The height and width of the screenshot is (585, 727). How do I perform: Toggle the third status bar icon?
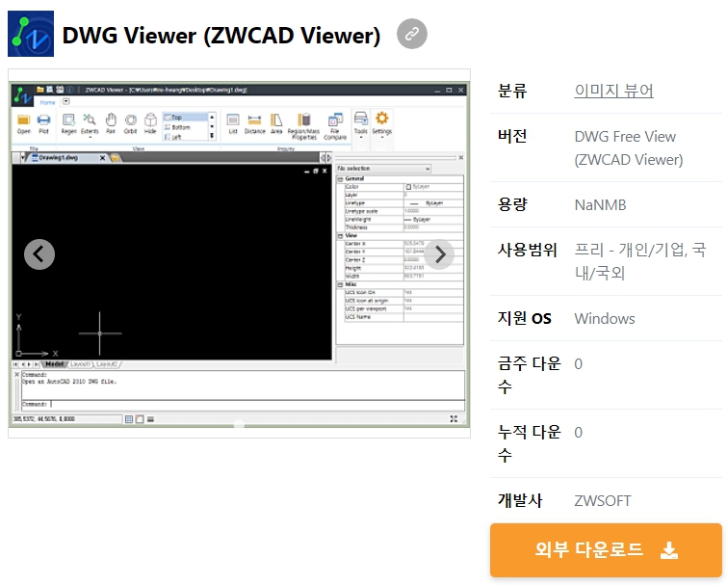pyautogui.click(x=150, y=419)
